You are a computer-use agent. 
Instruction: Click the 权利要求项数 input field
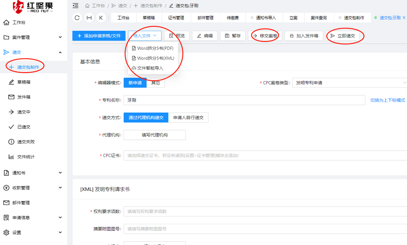click(x=265, y=211)
